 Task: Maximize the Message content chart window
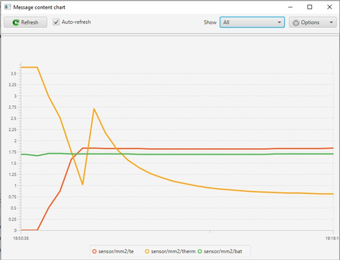(309, 7)
